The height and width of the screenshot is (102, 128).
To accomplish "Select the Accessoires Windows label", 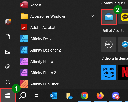I will (48, 16).
